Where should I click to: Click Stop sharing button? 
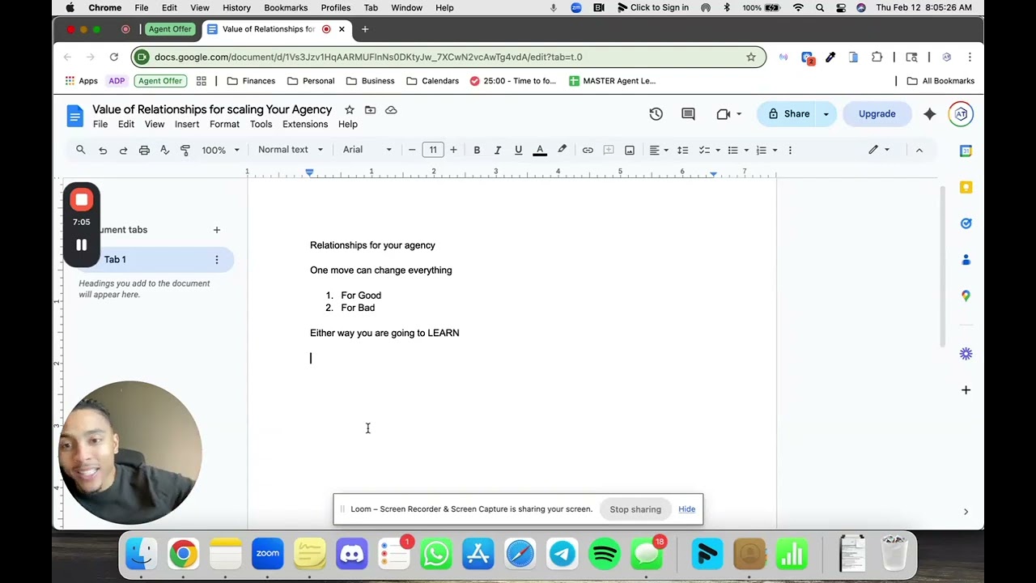pos(635,509)
